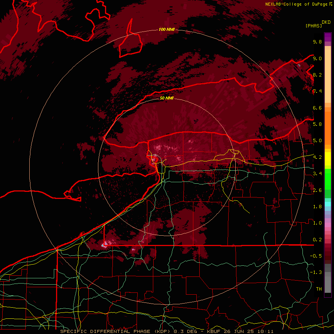Click the 2.6 legend value
Viewport: 334px width, 334px height.
pyautogui.click(x=317, y=190)
